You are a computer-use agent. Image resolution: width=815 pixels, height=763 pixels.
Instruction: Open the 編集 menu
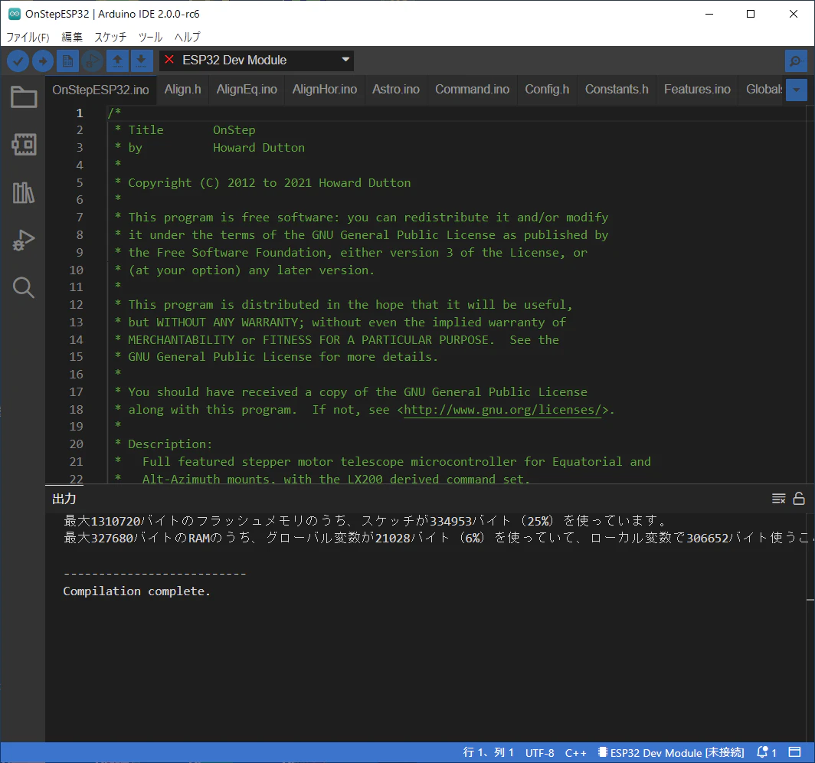tap(72, 37)
